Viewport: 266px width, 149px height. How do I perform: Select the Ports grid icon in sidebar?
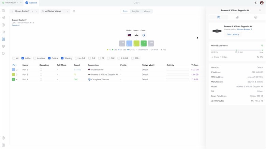tap(3, 39)
